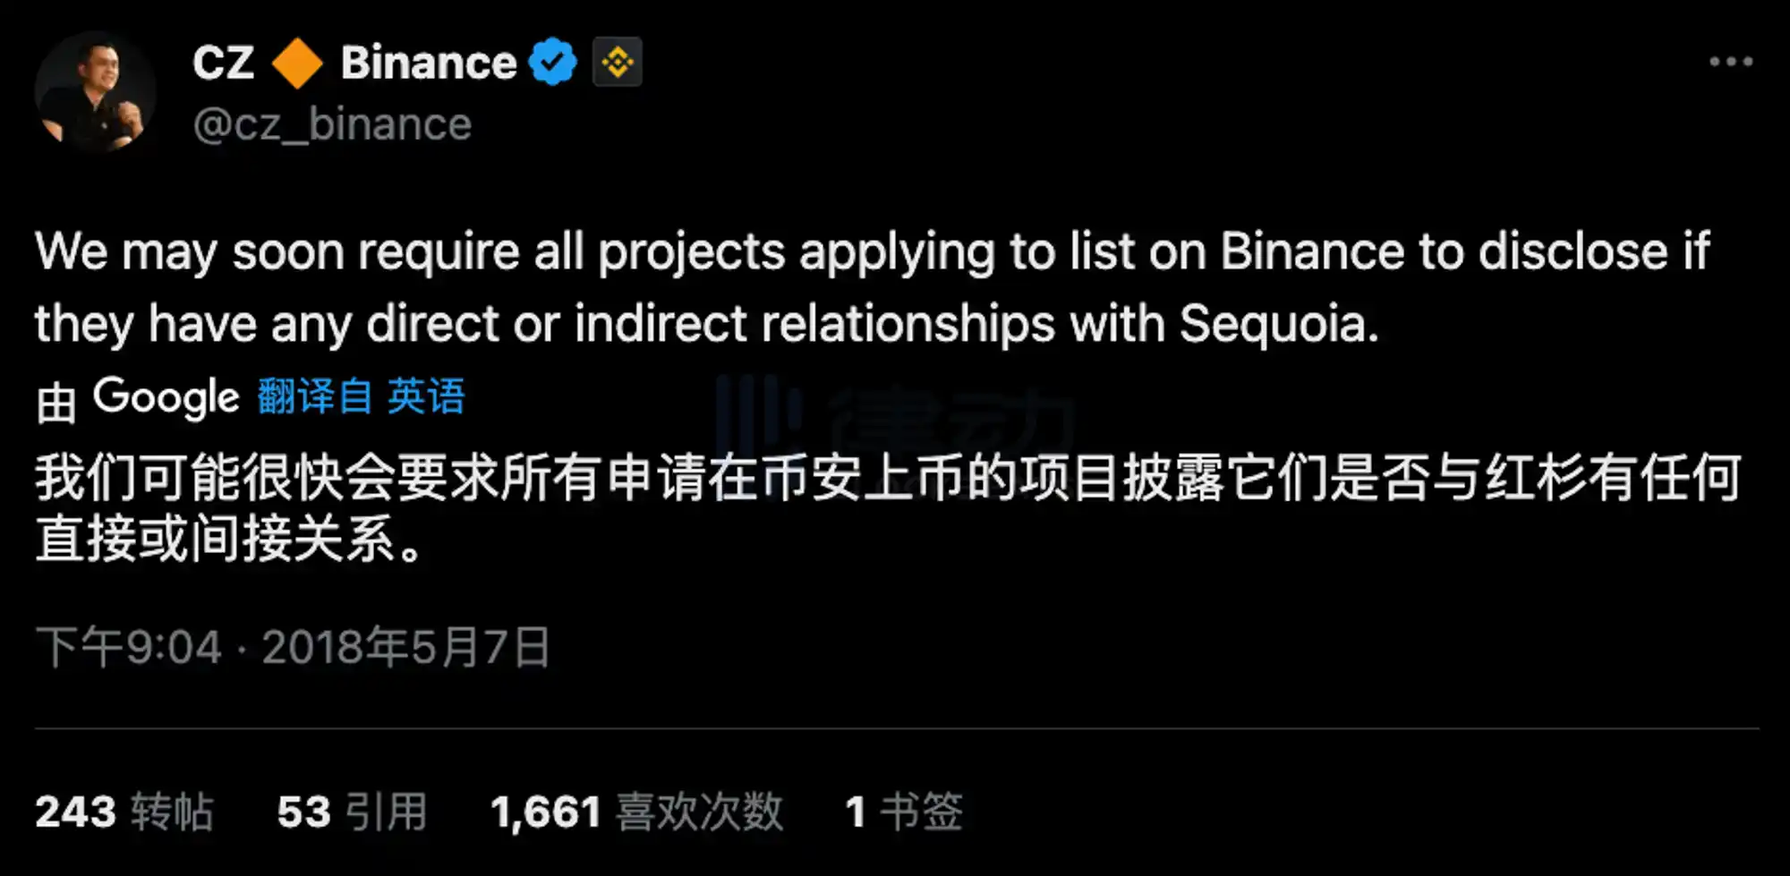
Task: View the 243 转帖 reposts list
Action: coord(125,811)
